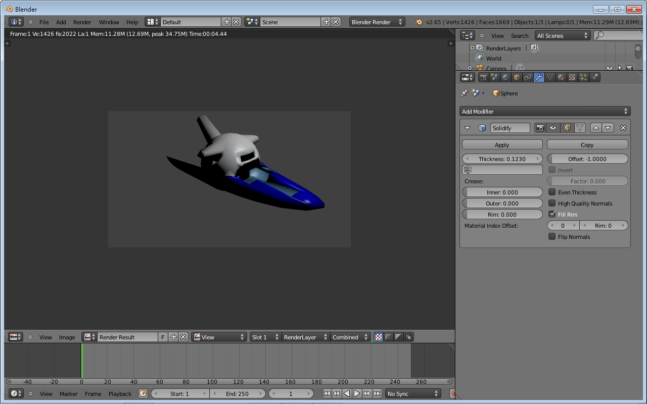
Task: Click the Copy button for the Solidify modifier
Action: tap(587, 144)
